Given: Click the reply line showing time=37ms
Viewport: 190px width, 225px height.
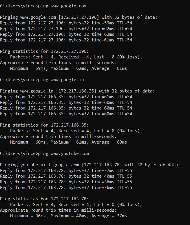Looking at the screenshot, I should tap(66, 171).
